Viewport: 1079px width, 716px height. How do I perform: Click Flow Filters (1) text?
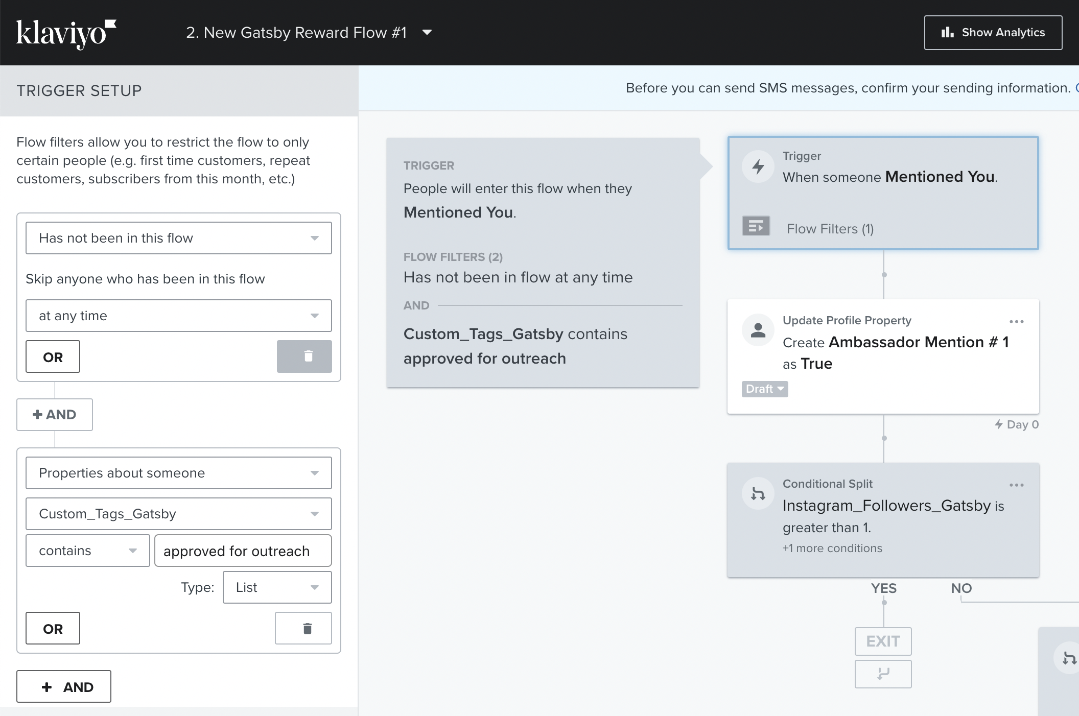[x=830, y=229]
